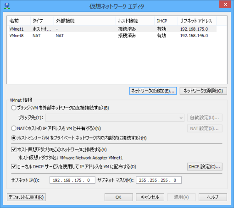Click 有効 DHCP cell in VMnet8 row

161,36
